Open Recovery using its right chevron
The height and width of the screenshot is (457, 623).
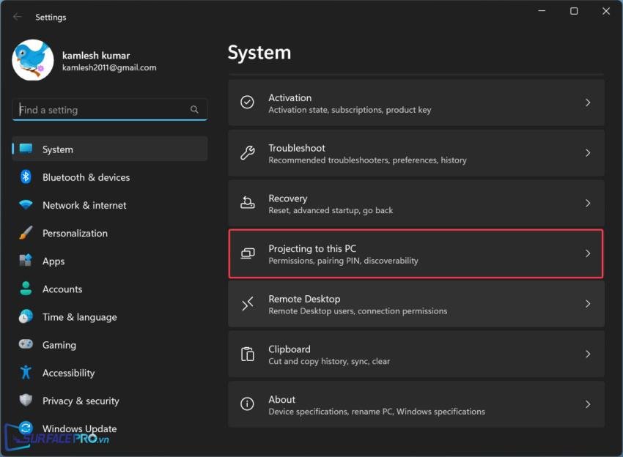(x=588, y=204)
